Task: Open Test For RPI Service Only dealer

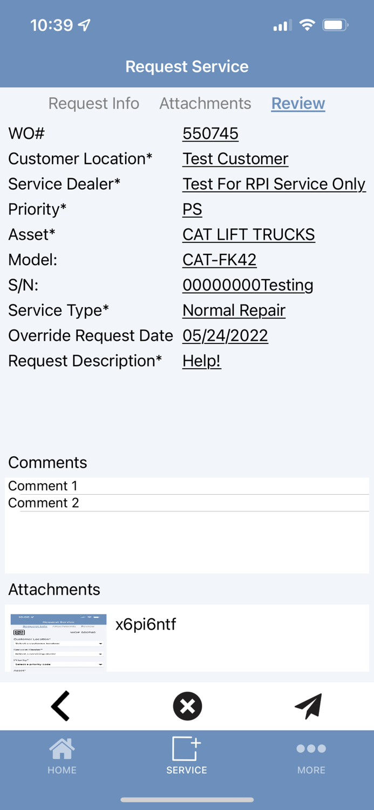Action: [274, 184]
